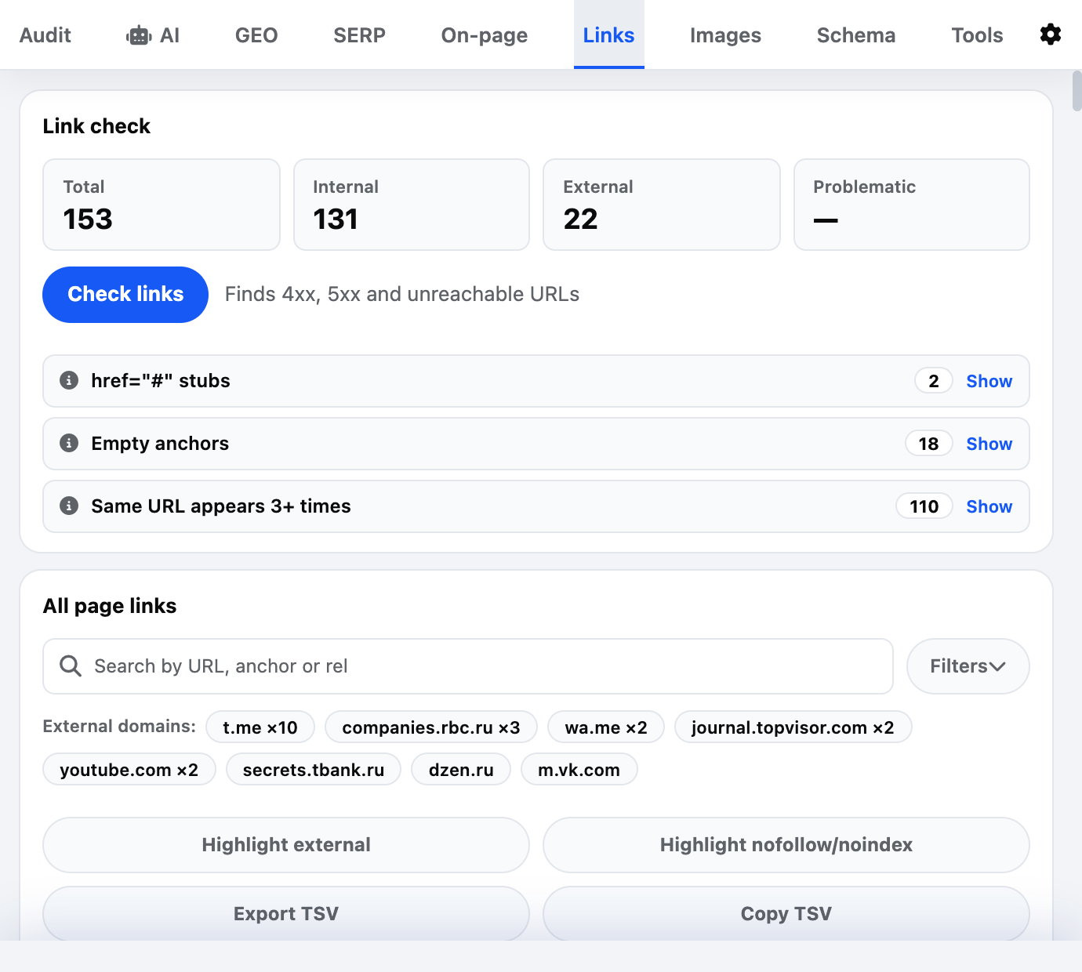Filter by youtube.com ×2 domain chip
Image resolution: width=1082 pixels, height=972 pixels.
pos(129,770)
